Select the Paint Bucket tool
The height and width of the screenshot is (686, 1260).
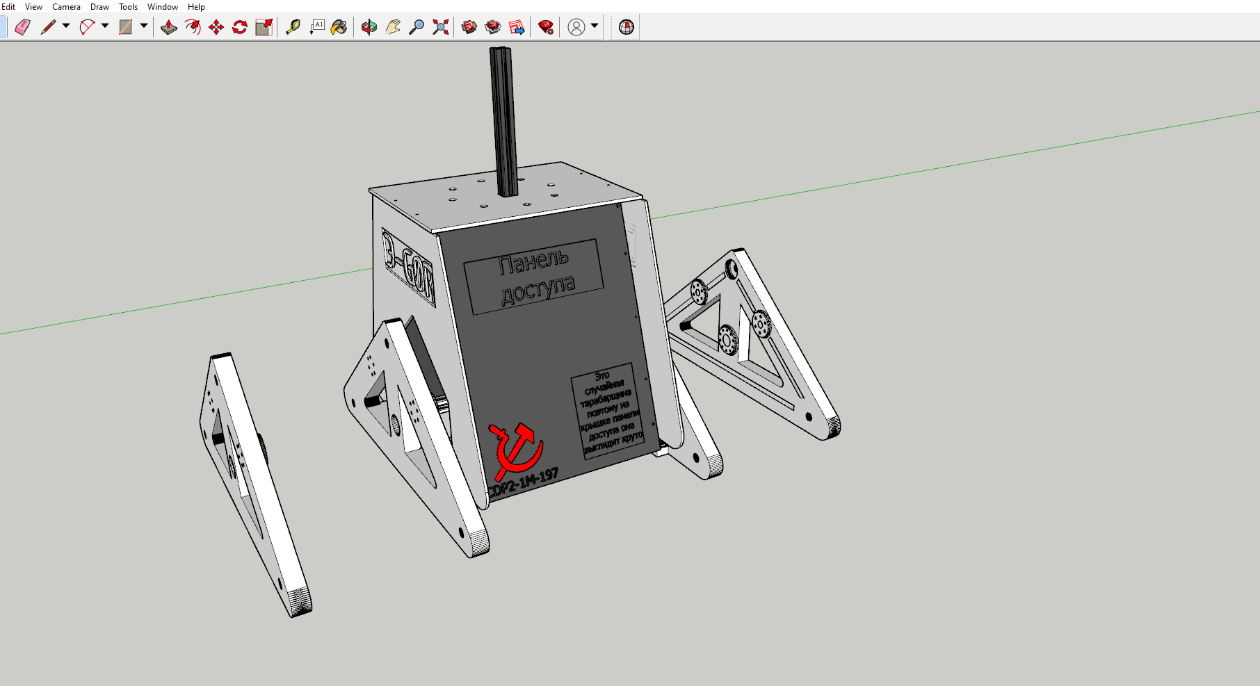pos(339,27)
